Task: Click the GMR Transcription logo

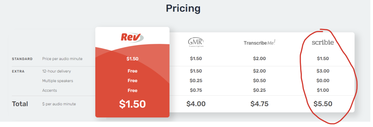Action: 196,42
